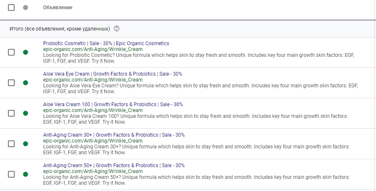Click description 'Looking for Anti-Aging Cream 50+?'
The image size is (376, 191).
(196, 180)
